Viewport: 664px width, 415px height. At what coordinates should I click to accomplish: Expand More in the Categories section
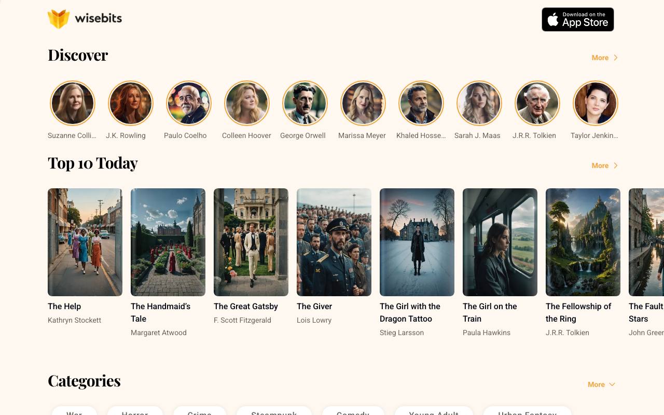(602, 384)
